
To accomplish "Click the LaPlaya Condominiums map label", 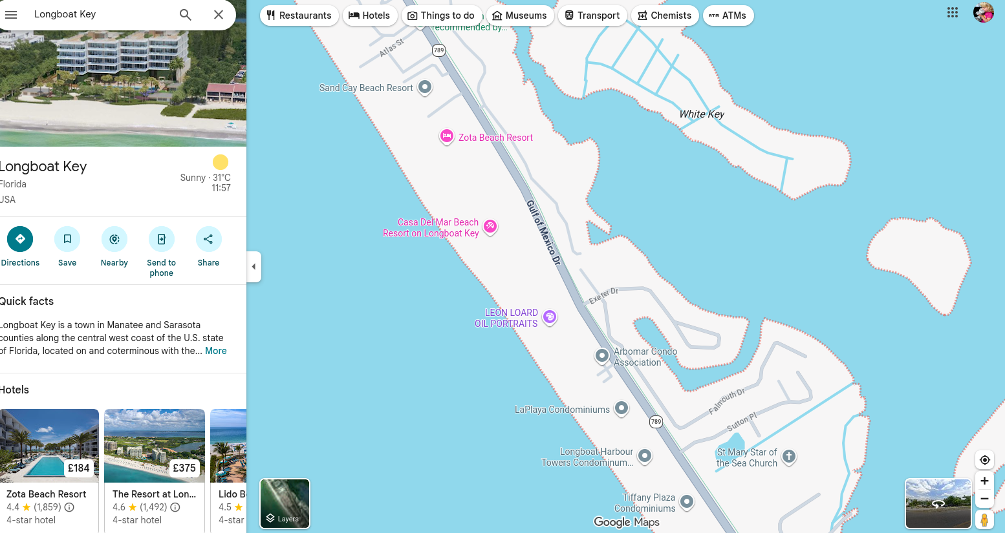I will point(562,410).
